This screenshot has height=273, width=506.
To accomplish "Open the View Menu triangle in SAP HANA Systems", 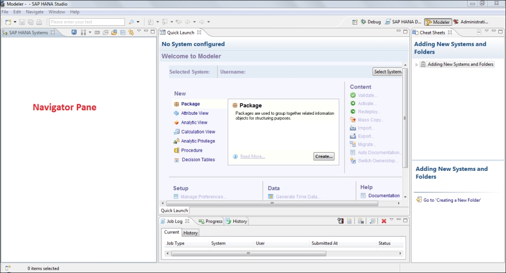I will 139,31.
